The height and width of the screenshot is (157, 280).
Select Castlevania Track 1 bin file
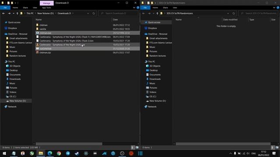75,37
